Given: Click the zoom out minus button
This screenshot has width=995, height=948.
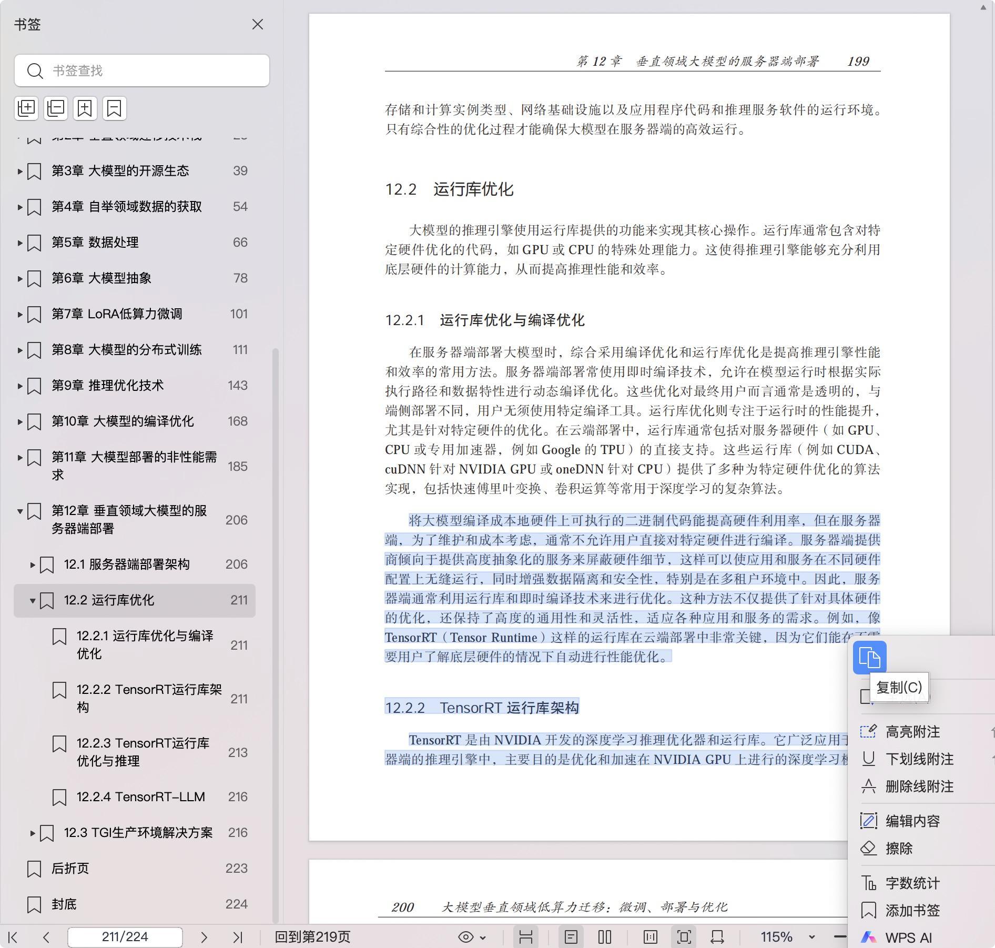Looking at the screenshot, I should tap(840, 937).
